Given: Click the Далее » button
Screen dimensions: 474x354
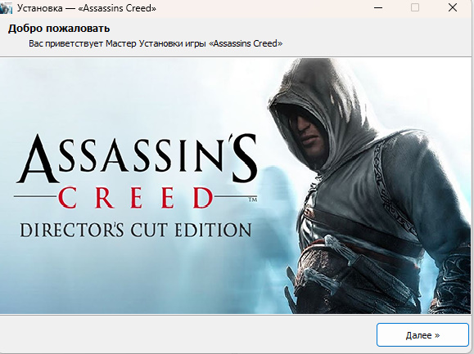Looking at the screenshot, I should pyautogui.click(x=422, y=334).
